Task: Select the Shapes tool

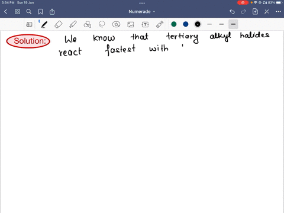Action: [88, 24]
